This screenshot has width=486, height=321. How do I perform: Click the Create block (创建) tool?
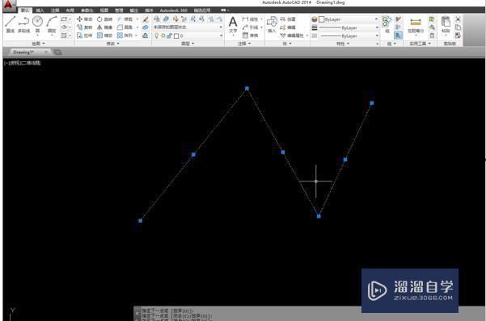(x=288, y=19)
